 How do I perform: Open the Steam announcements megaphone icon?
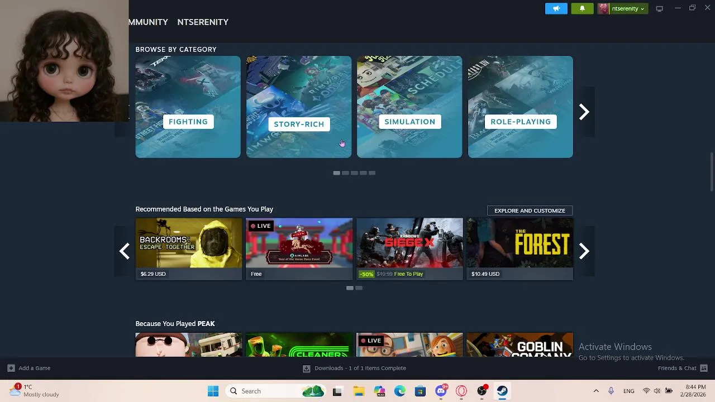[x=556, y=8]
